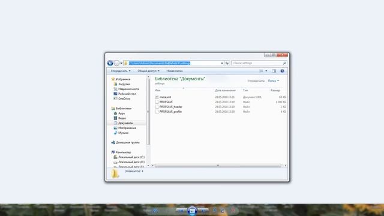Click the selected path in the address bar
This screenshot has width=384, height=216.
pos(160,63)
